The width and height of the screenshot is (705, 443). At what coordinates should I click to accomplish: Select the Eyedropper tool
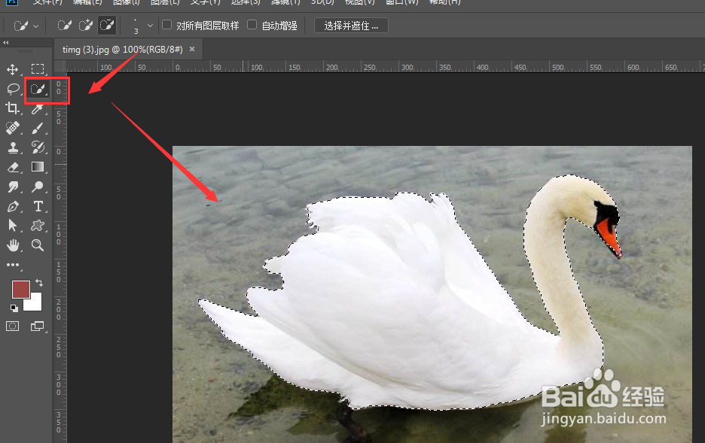pyautogui.click(x=38, y=108)
